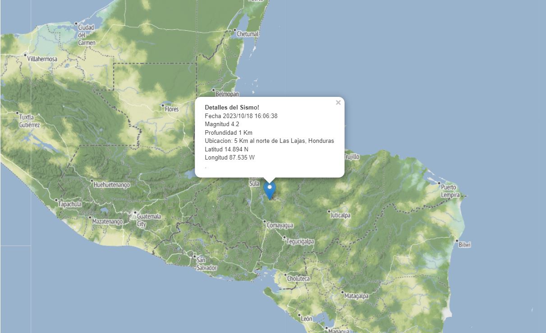Click the León city label

(307, 319)
